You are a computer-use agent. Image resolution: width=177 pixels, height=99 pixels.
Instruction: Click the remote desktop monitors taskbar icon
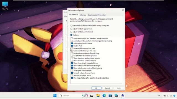[x=116, y=95]
